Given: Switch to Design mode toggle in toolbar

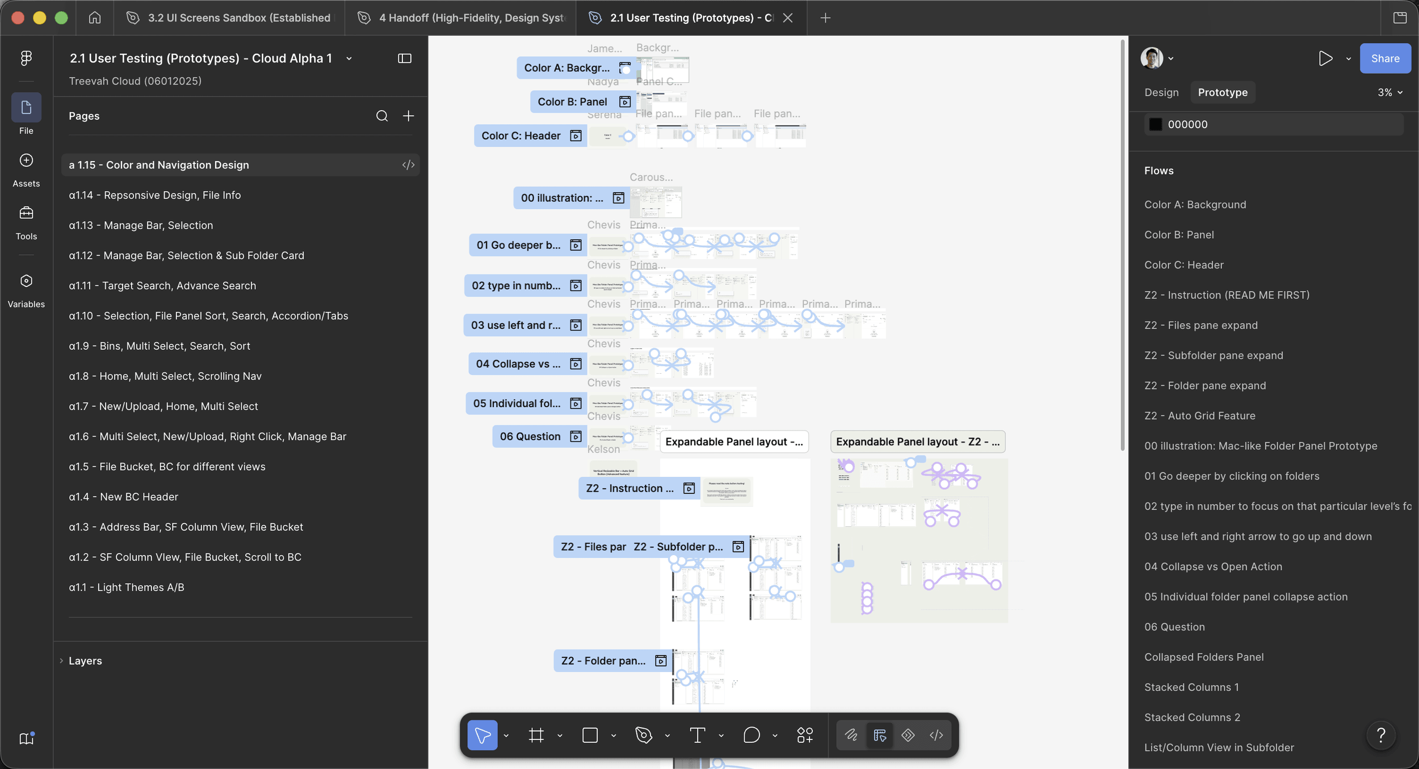Looking at the screenshot, I should click(x=880, y=735).
